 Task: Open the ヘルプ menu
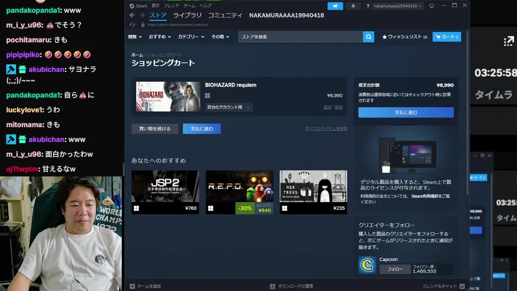coord(205,6)
